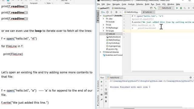Viewport: 194px width, 109px height.
Task: Toggle soft-wrap in the Run console
Action: pos(106,90)
